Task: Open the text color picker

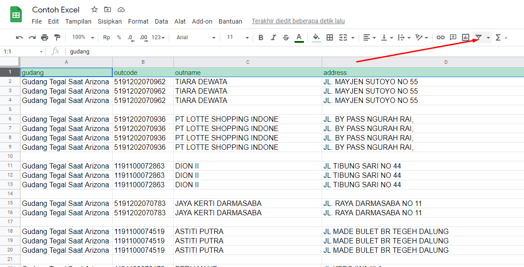Action: (x=299, y=38)
